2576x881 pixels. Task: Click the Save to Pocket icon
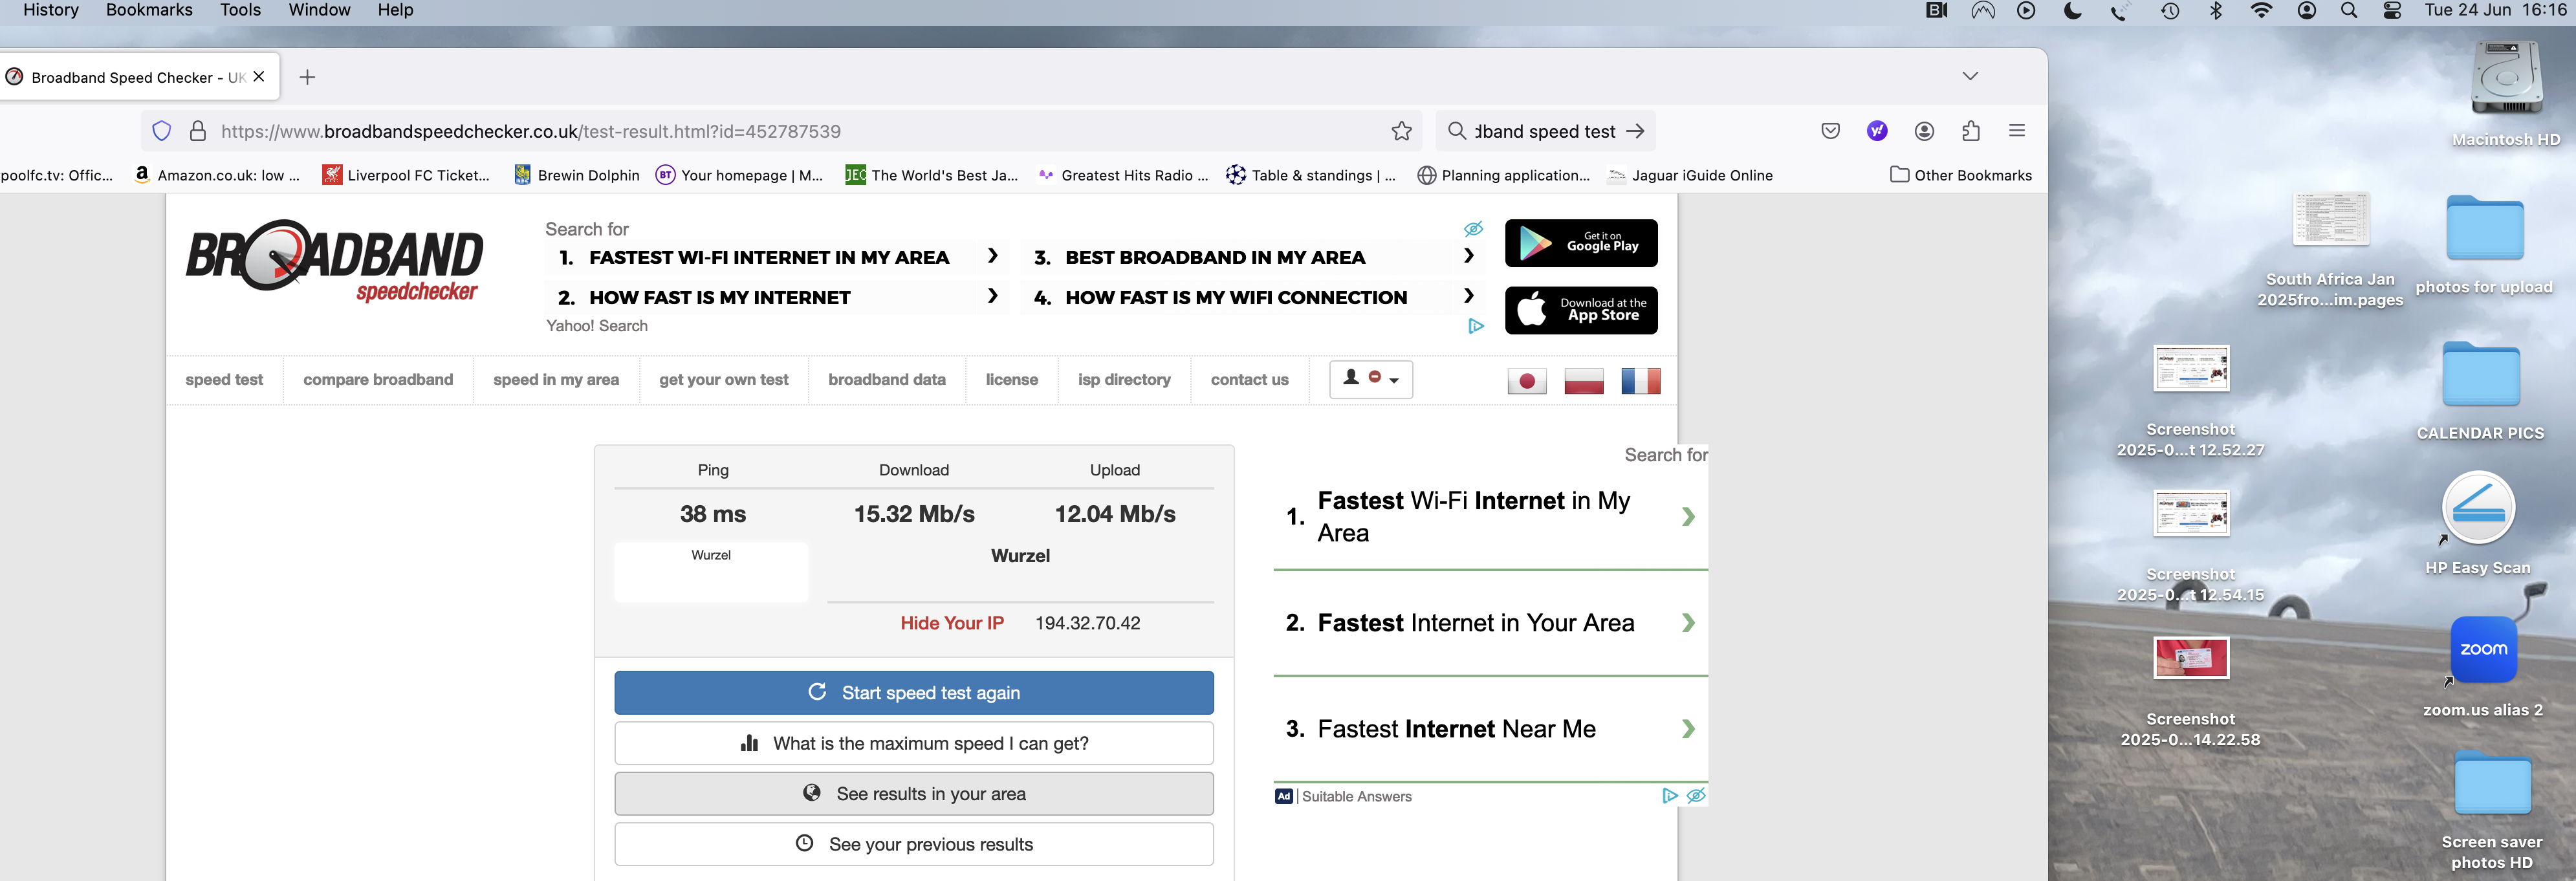click(x=1830, y=131)
